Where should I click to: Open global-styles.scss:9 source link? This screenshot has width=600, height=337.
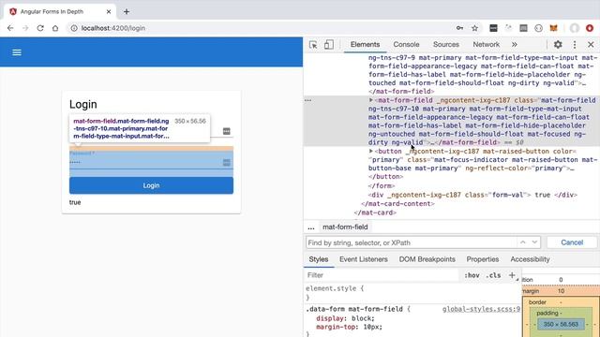[x=481, y=309]
